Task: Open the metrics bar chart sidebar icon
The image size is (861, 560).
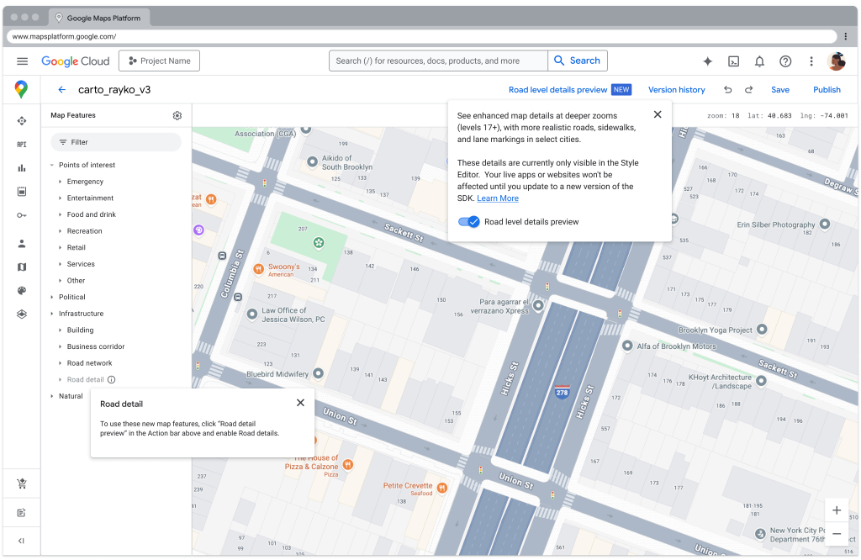Action: pyautogui.click(x=21, y=168)
